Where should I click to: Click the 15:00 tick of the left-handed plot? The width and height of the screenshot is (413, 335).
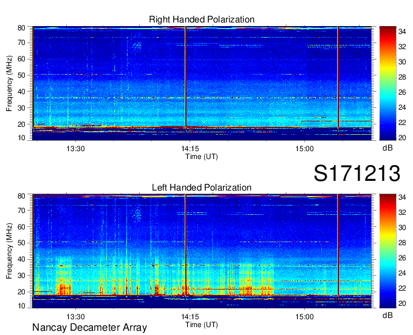pyautogui.click(x=304, y=317)
